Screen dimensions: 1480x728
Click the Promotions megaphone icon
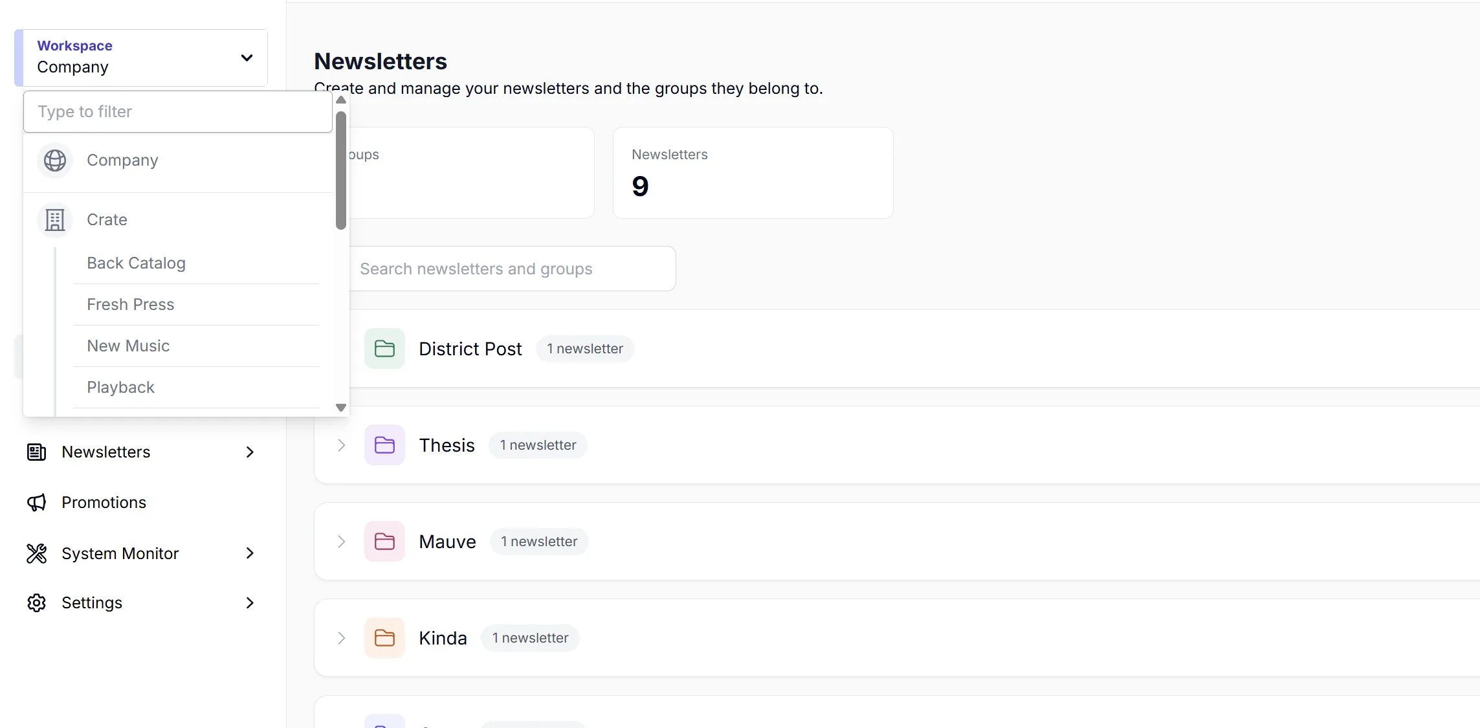click(37, 503)
